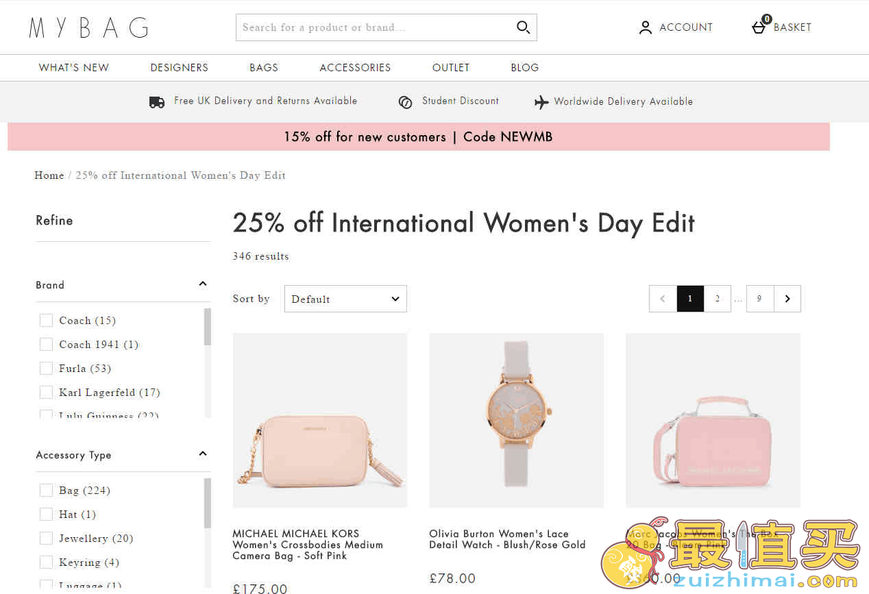Open the BLOG menu
The height and width of the screenshot is (594, 869).
[x=525, y=67]
